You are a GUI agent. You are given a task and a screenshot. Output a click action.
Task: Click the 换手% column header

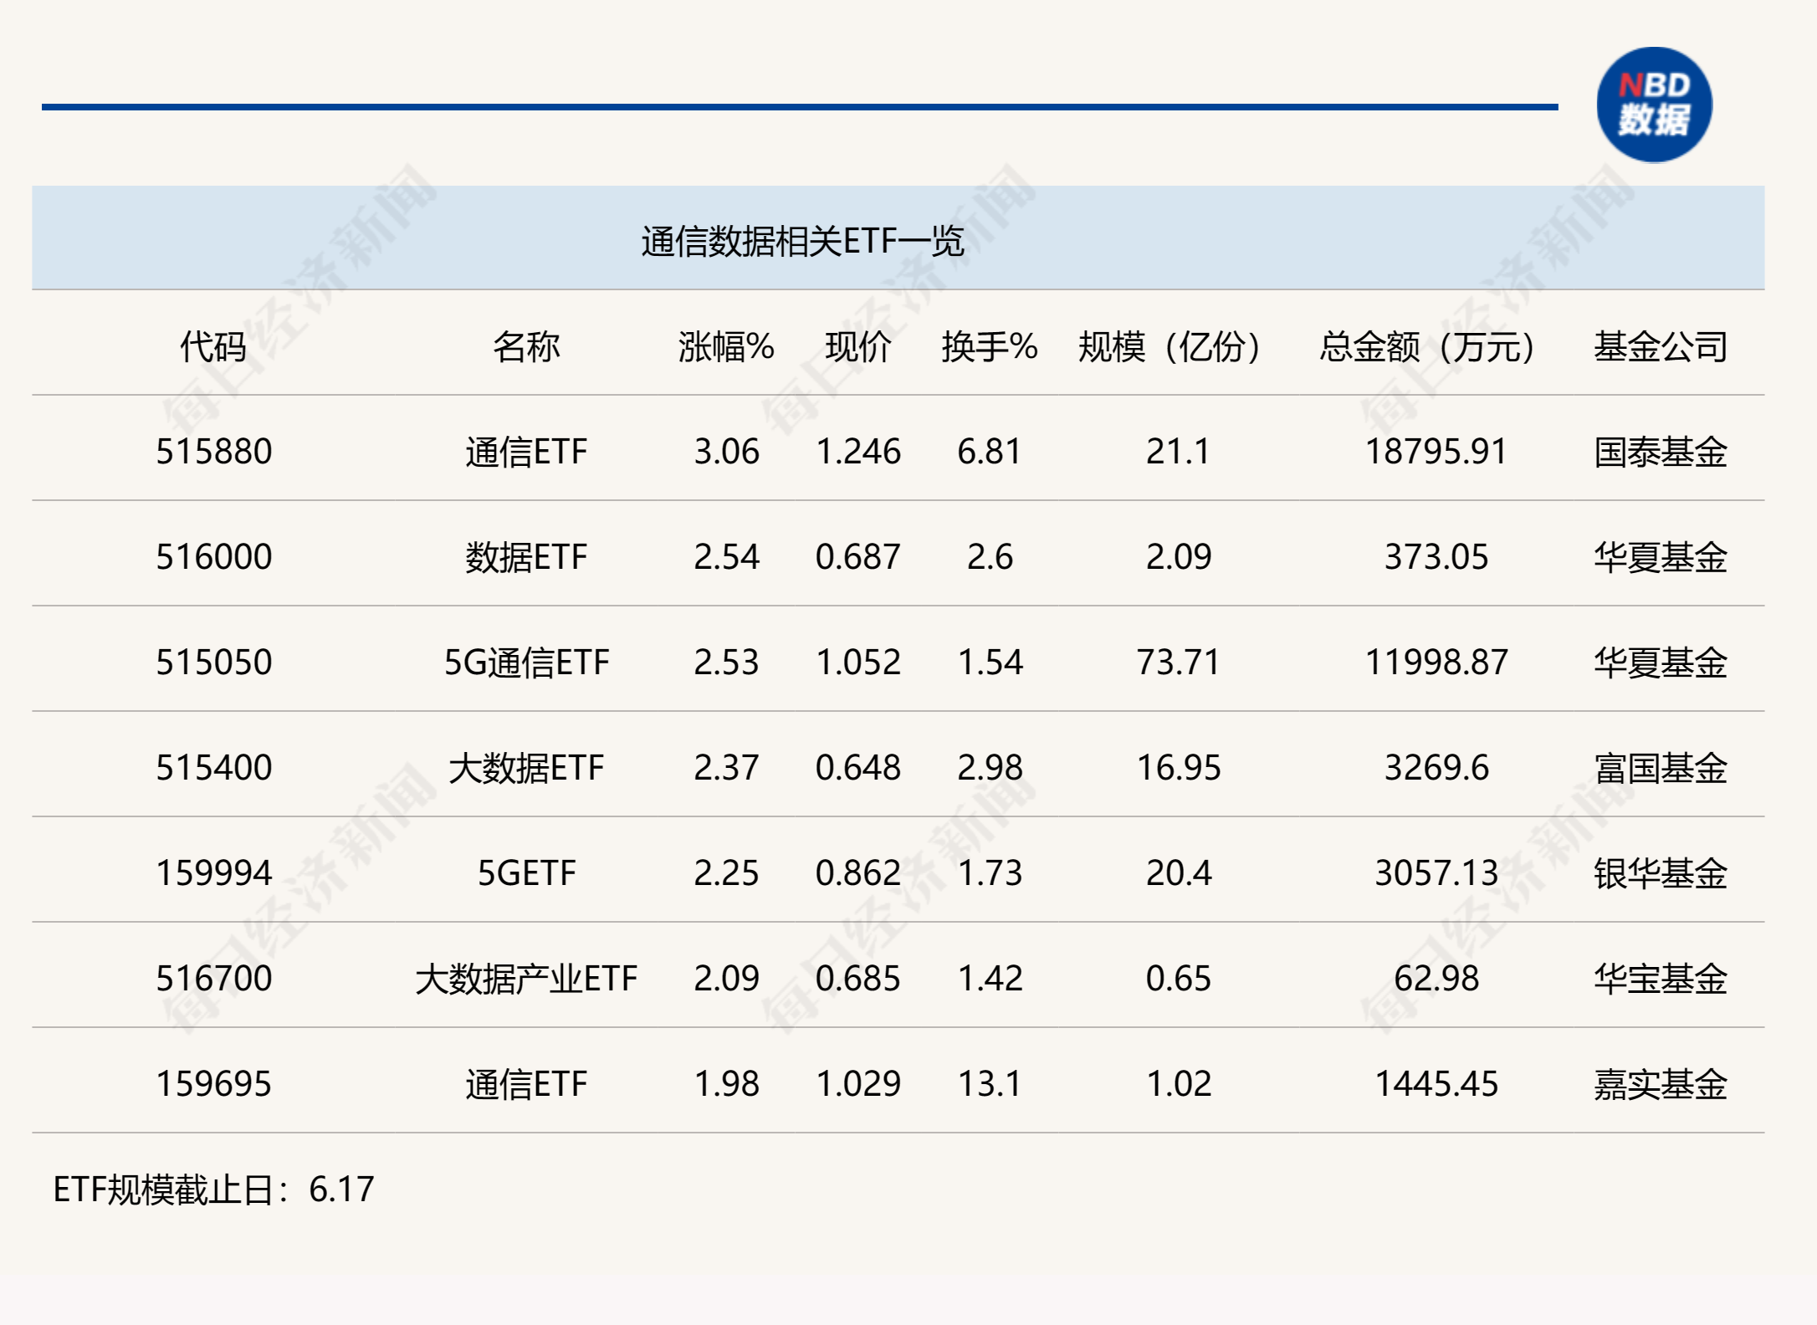coord(989,346)
